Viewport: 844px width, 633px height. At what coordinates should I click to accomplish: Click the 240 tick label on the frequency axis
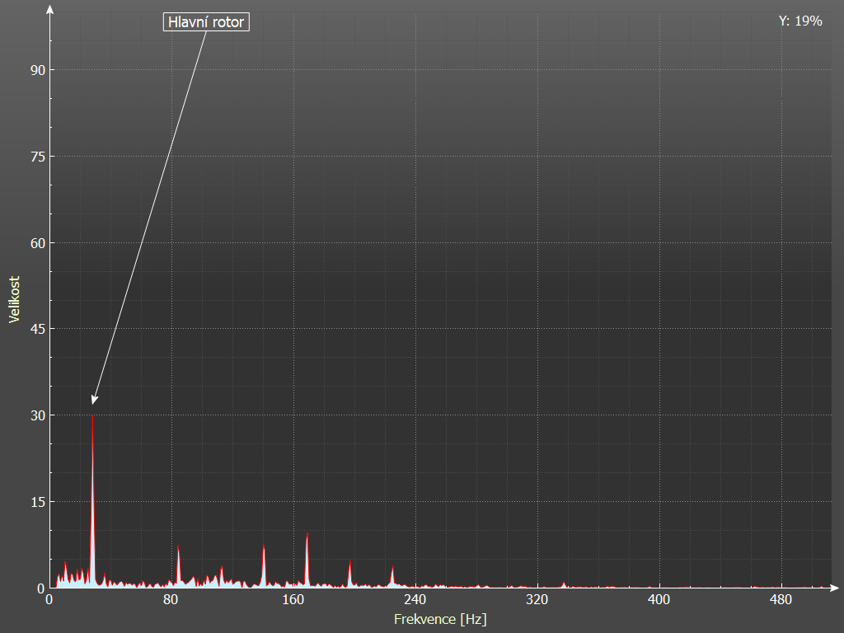coord(415,599)
